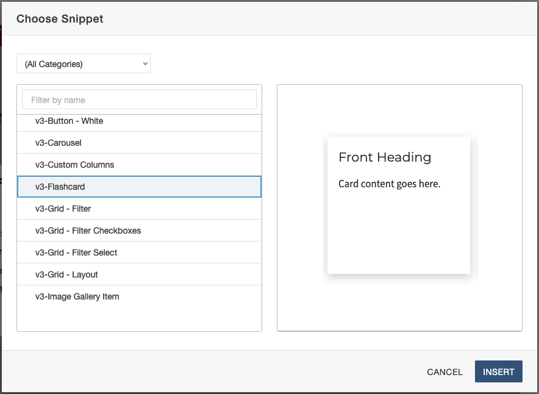Click the Insert button

(498, 371)
